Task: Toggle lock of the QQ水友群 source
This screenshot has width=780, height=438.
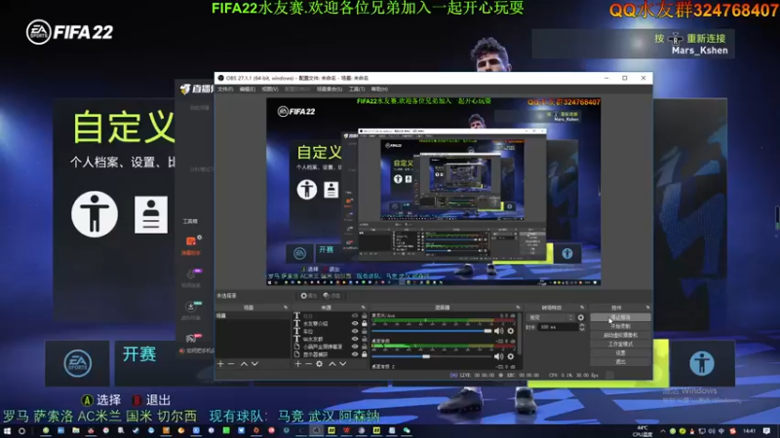Action: 364,339
